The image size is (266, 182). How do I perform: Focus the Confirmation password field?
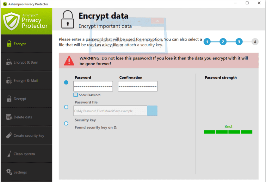point(138,86)
